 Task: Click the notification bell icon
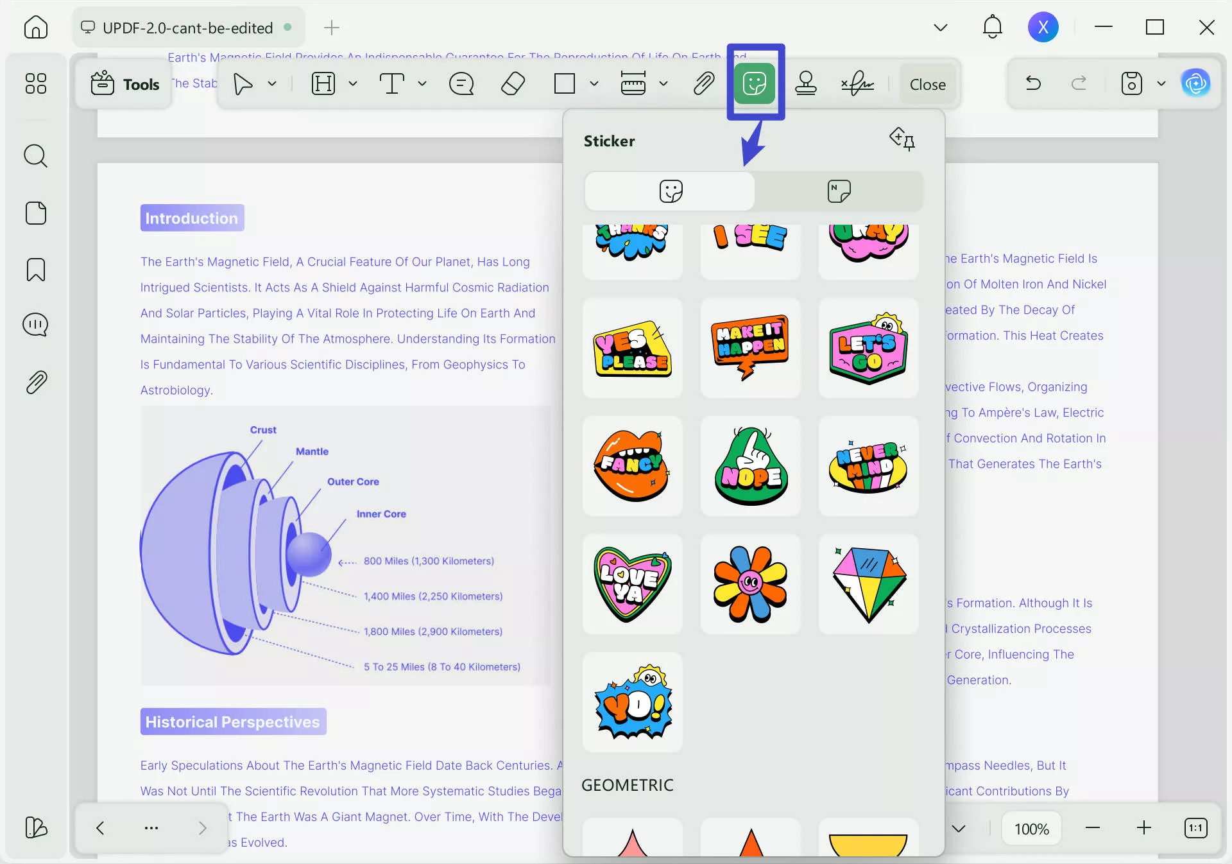click(991, 27)
